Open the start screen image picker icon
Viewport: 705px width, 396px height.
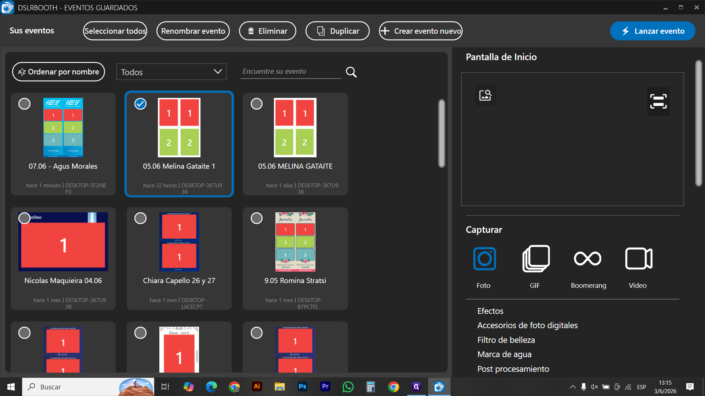click(485, 95)
